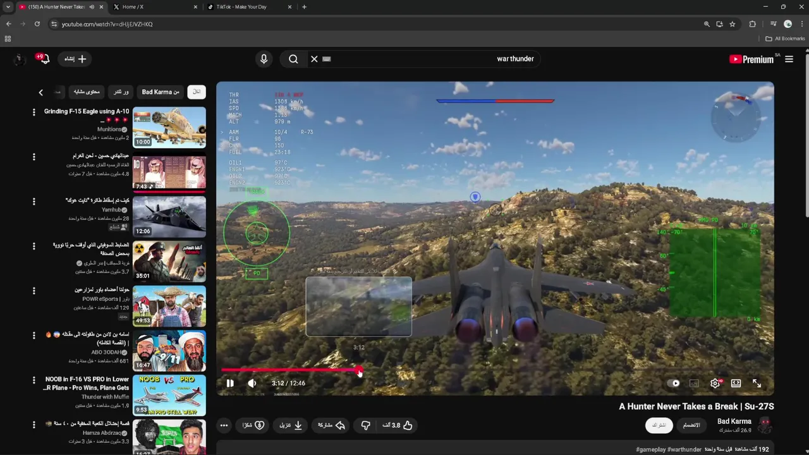
Task: Share the video using the share button
Action: click(x=332, y=425)
